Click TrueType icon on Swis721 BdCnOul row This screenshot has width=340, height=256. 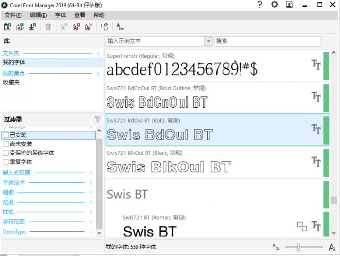pos(316,97)
